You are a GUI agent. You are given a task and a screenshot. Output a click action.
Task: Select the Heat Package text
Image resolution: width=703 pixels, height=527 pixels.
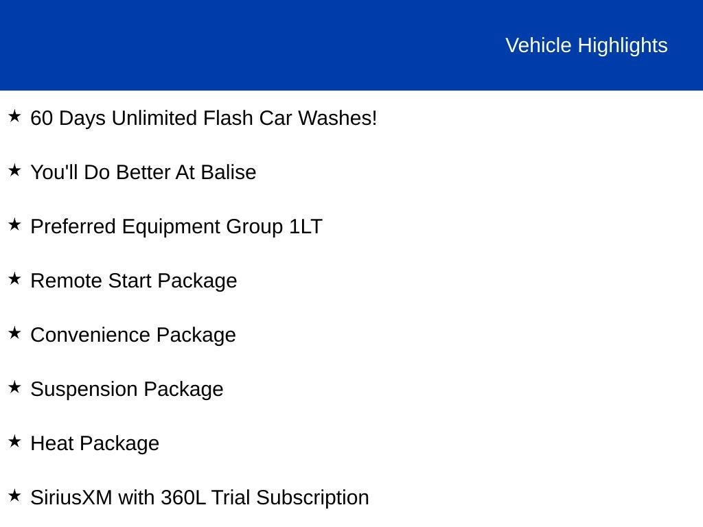tap(95, 443)
